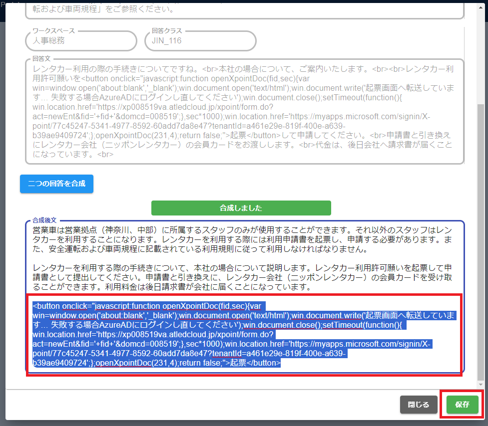Screen dimensions: 488x426
Task: Click the 回答クラス label text
Action: [167, 31]
